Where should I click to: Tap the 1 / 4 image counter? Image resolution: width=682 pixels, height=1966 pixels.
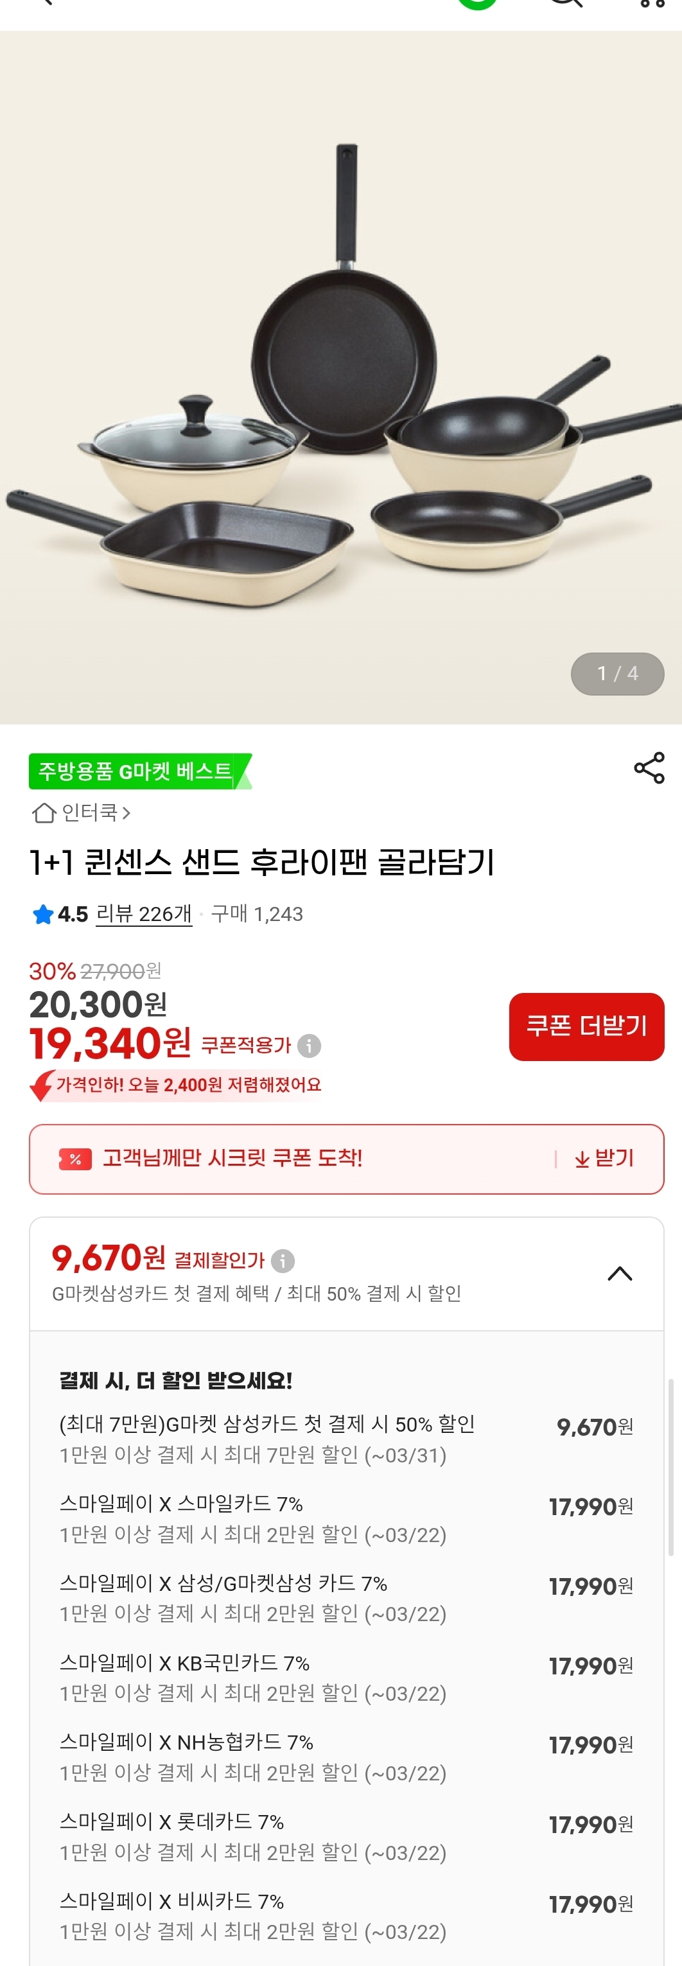tap(617, 674)
